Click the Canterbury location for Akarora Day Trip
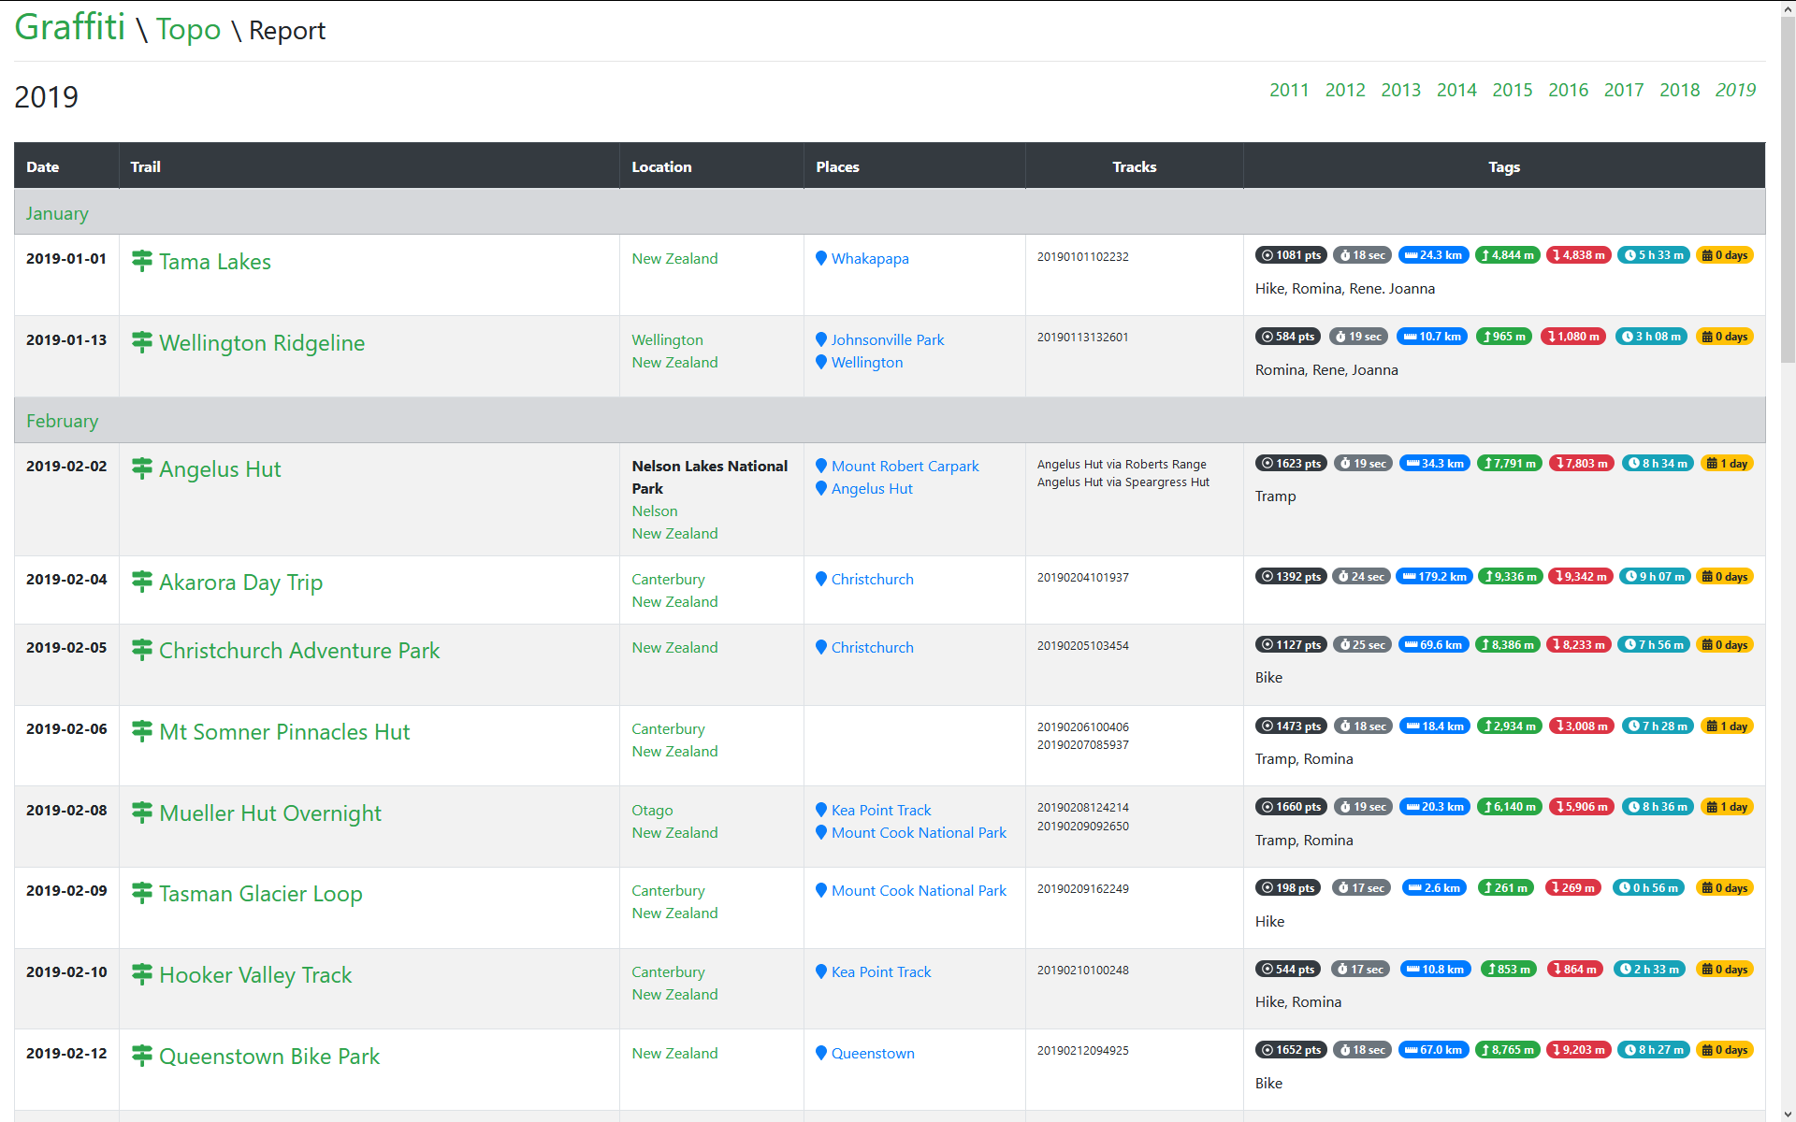Viewport: 1796px width, 1122px height. [x=668, y=579]
